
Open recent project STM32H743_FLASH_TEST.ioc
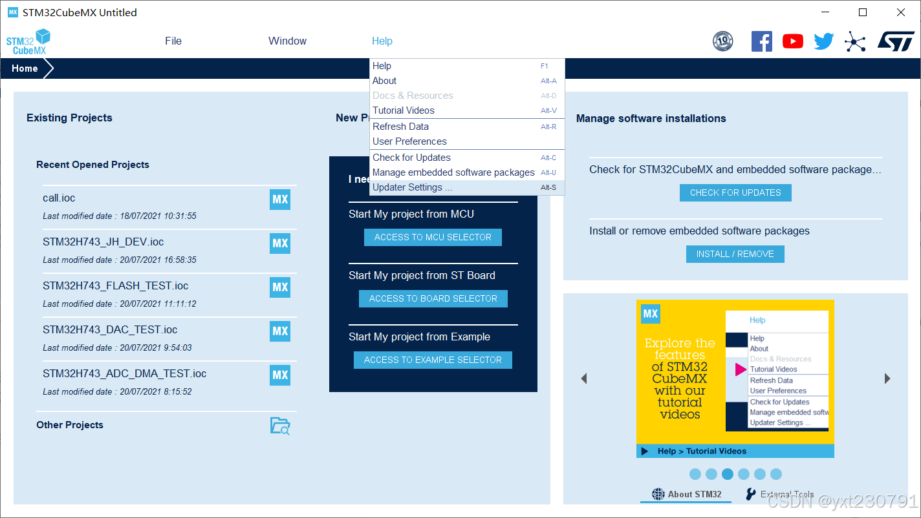tap(116, 285)
